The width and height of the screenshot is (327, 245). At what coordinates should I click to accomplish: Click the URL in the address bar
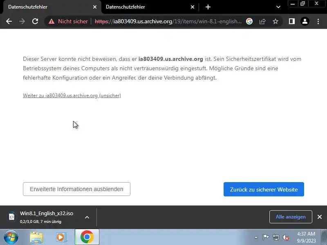[x=168, y=21]
